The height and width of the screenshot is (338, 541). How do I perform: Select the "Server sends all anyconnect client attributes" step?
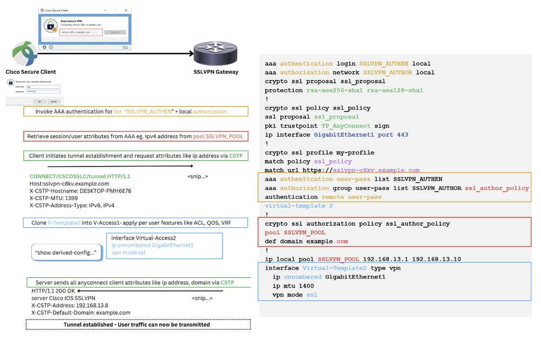139,282
